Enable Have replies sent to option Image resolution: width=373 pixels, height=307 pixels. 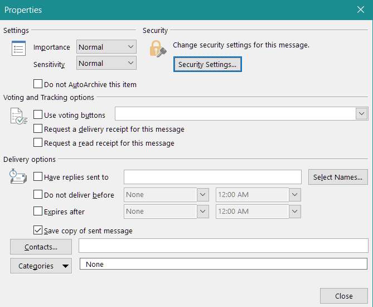(x=38, y=177)
